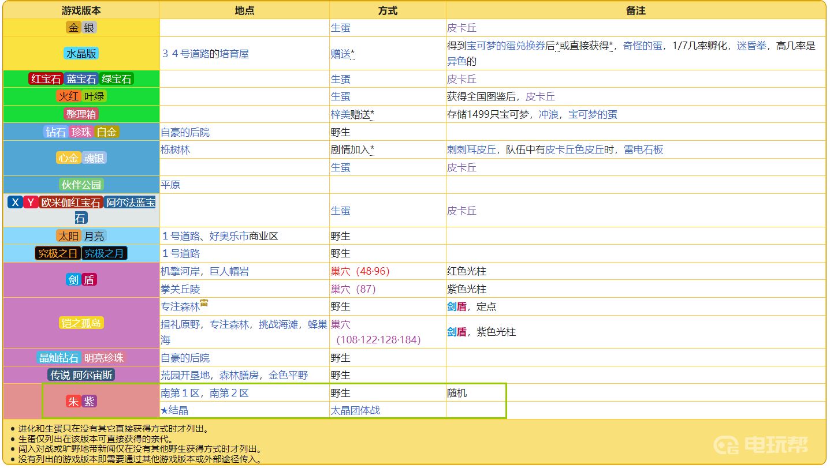Open the 宝可梦的蛋兑换券 link
This screenshot has width=830, height=468.
(506, 46)
